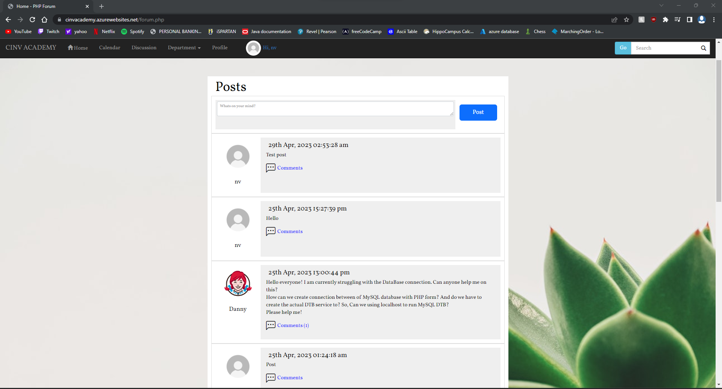Click the share page icon in address bar
722x389 pixels.
tap(614, 20)
